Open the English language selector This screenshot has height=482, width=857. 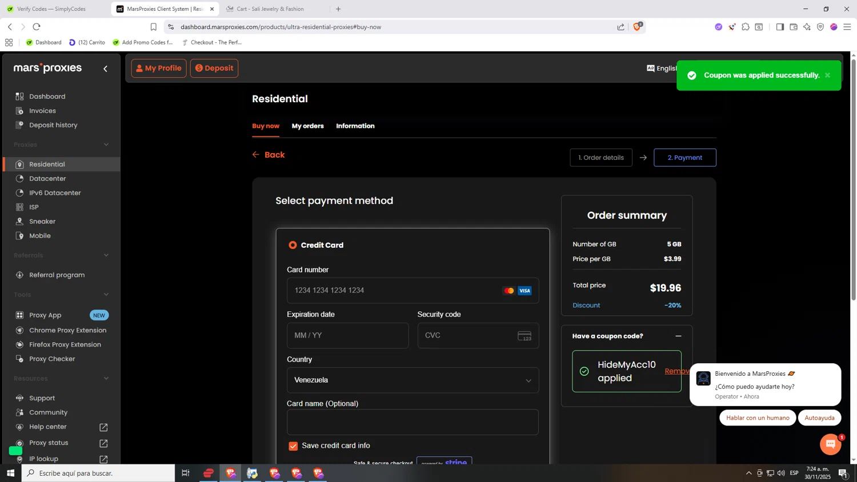pyautogui.click(x=662, y=69)
